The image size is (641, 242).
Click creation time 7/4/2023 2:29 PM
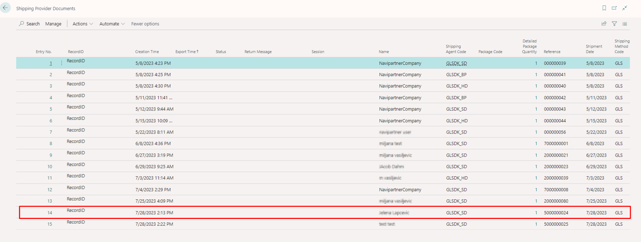pos(153,189)
